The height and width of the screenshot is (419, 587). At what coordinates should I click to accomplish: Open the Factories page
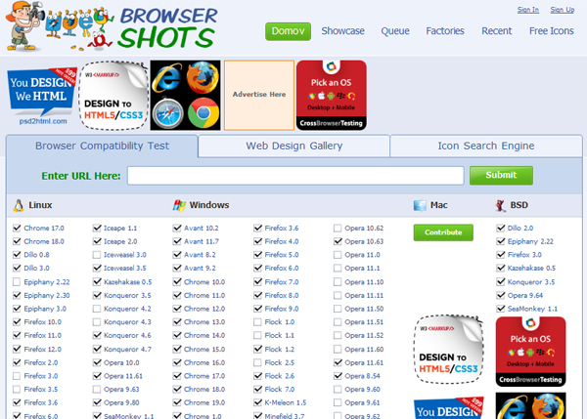click(x=445, y=31)
